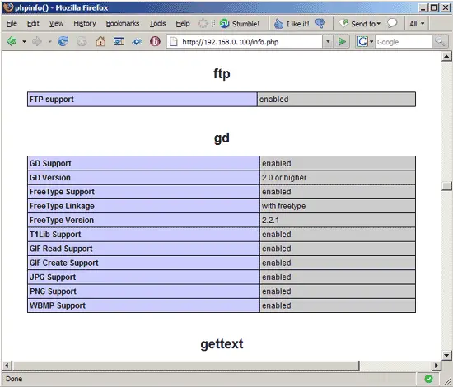Viewport: 453px width, 387px height.
Task: Open the Back button history dropdown arrow
Action: [24, 42]
